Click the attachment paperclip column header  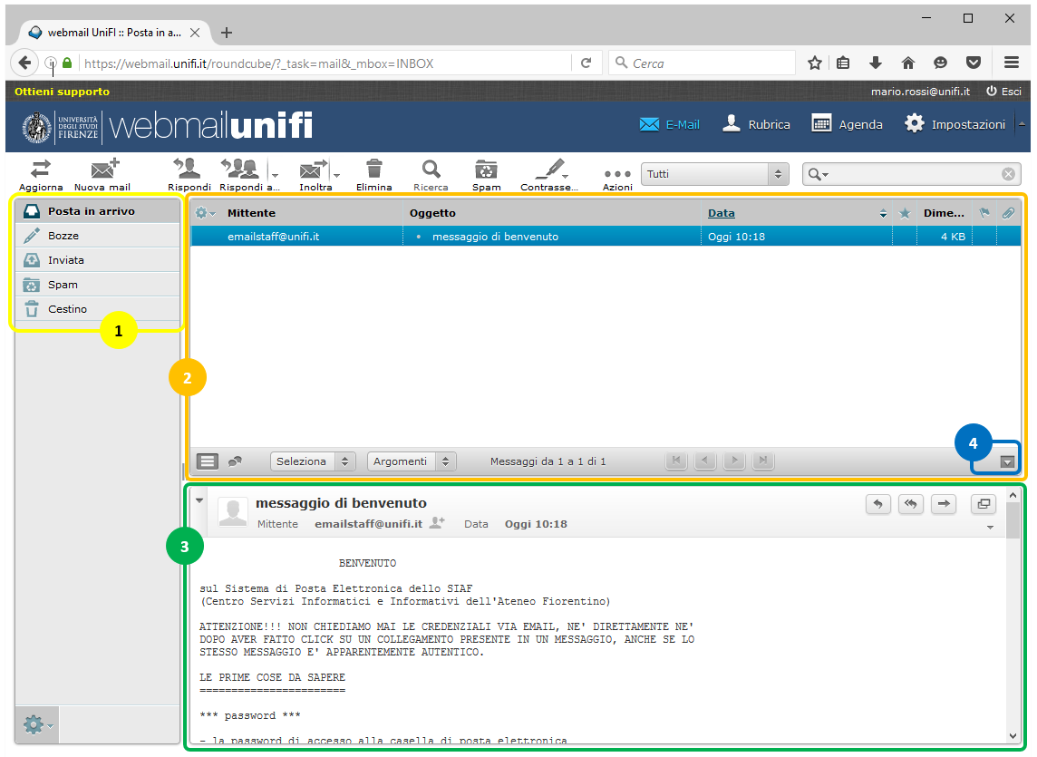[1008, 213]
